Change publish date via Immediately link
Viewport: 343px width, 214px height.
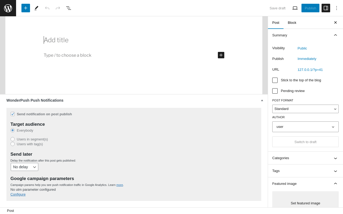[x=307, y=59]
